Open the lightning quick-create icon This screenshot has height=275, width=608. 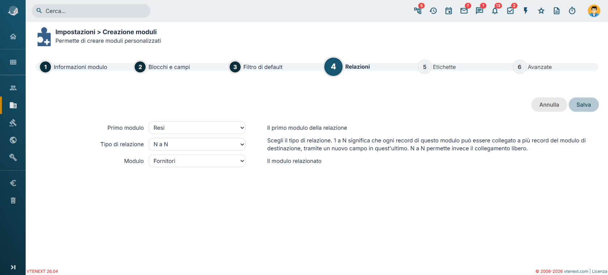click(x=526, y=11)
